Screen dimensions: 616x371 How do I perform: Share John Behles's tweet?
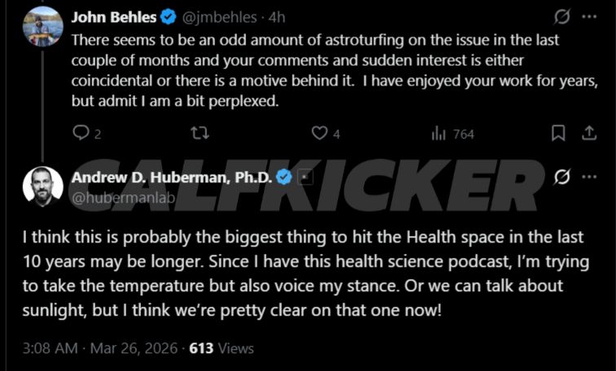point(588,133)
